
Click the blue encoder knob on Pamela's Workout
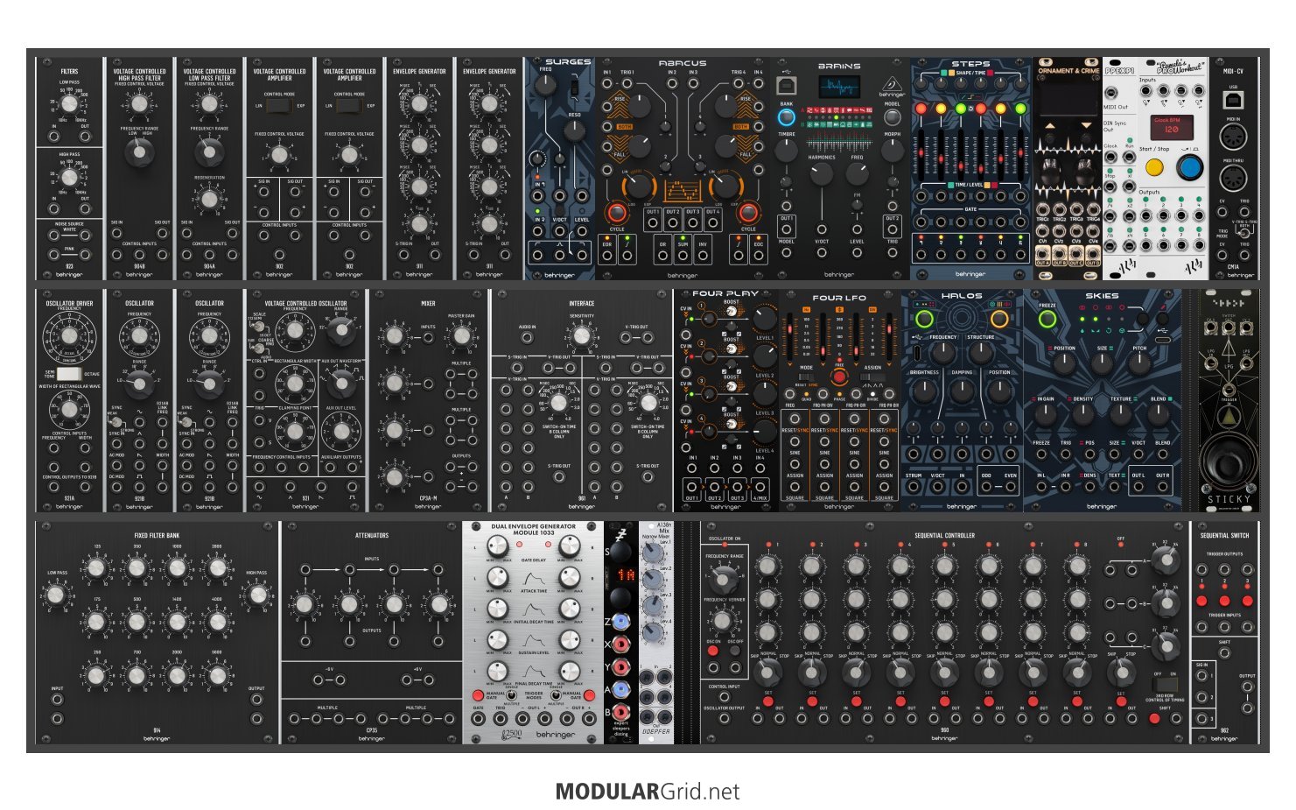point(1189,167)
